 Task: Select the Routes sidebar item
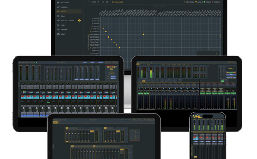coord(69,12)
